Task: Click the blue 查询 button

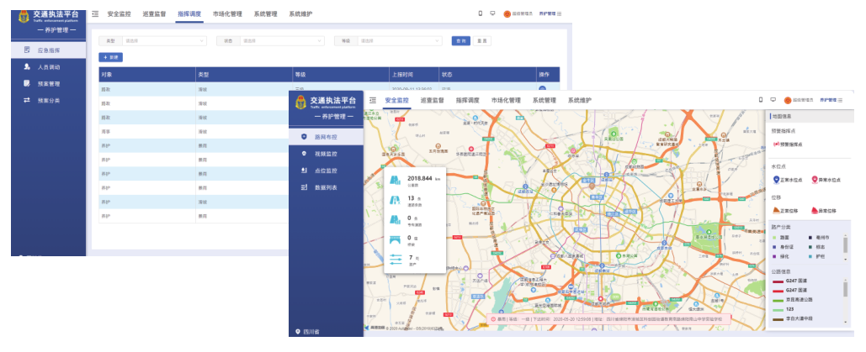Action: coord(460,40)
